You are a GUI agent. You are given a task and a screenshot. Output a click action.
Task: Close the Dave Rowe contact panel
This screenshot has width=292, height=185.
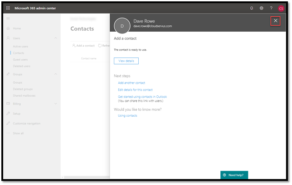click(x=275, y=21)
